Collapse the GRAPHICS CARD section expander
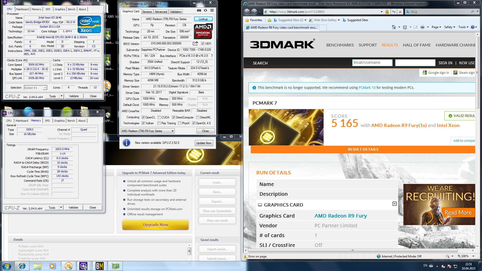Image resolution: width=482 pixels, height=271 pixels. click(x=394, y=204)
